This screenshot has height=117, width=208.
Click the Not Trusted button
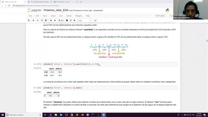[x=160, y=16]
